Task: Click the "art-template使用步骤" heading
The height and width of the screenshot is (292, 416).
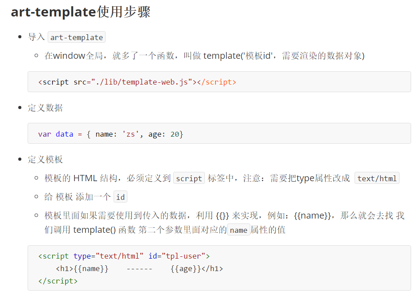Action: point(81,12)
